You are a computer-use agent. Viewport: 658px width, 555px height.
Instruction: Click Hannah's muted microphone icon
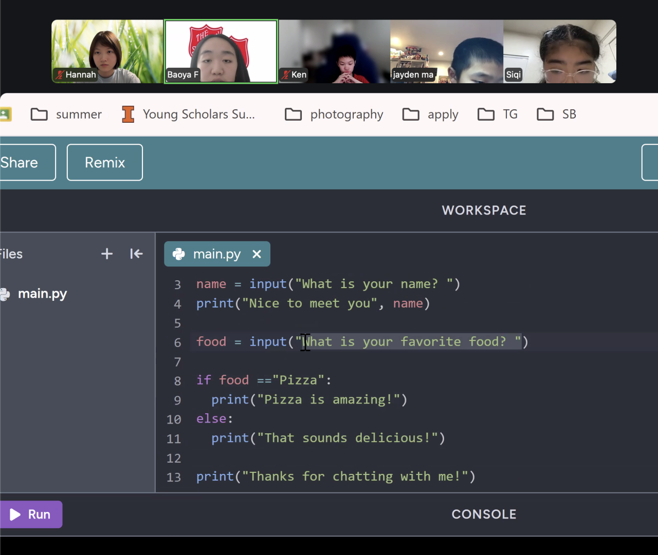pyautogui.click(x=60, y=75)
